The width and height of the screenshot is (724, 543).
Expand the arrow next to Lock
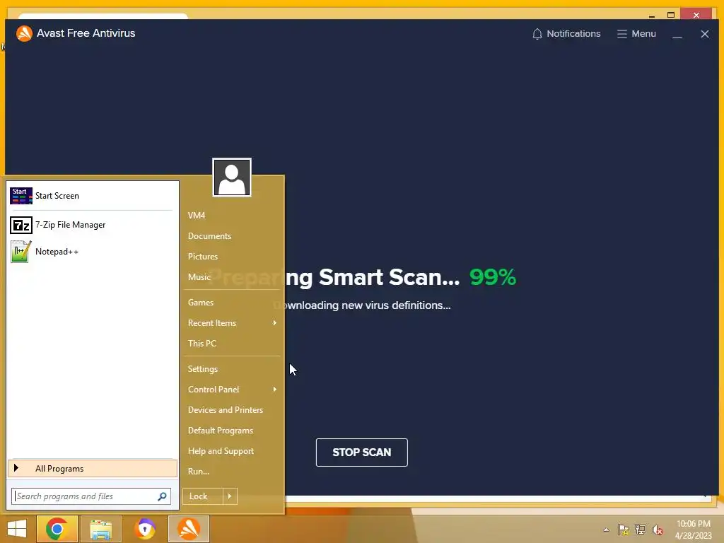pos(230,496)
